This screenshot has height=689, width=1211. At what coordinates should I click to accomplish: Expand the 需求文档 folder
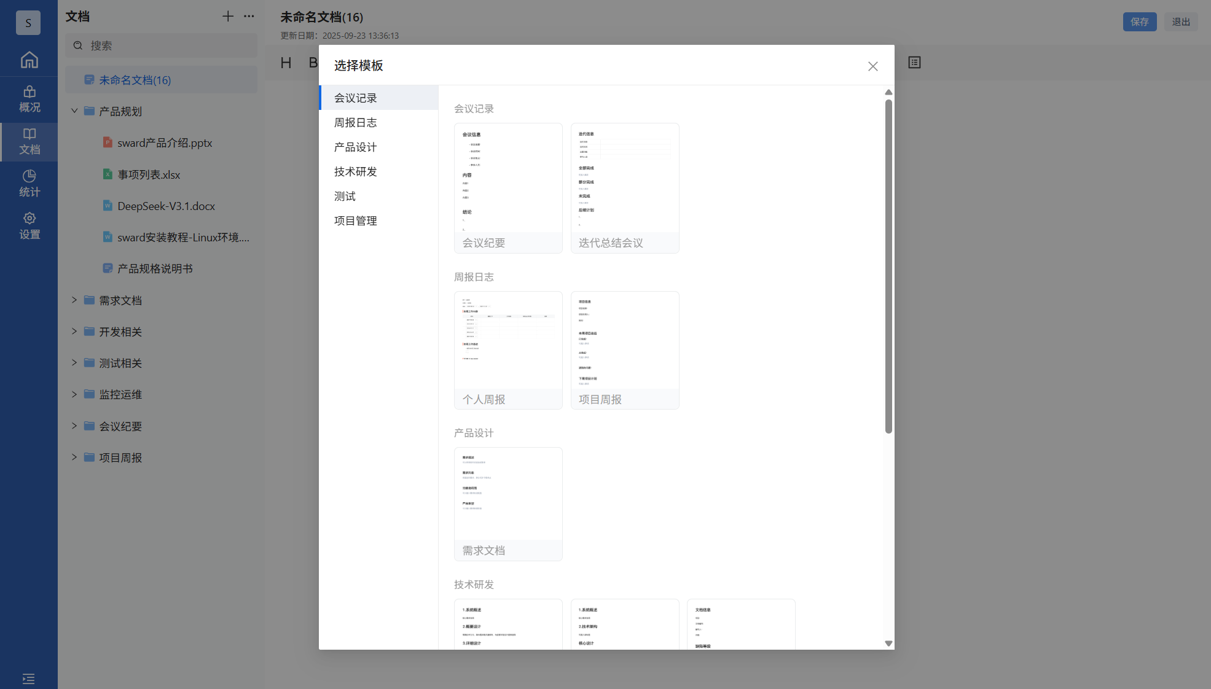(74, 300)
